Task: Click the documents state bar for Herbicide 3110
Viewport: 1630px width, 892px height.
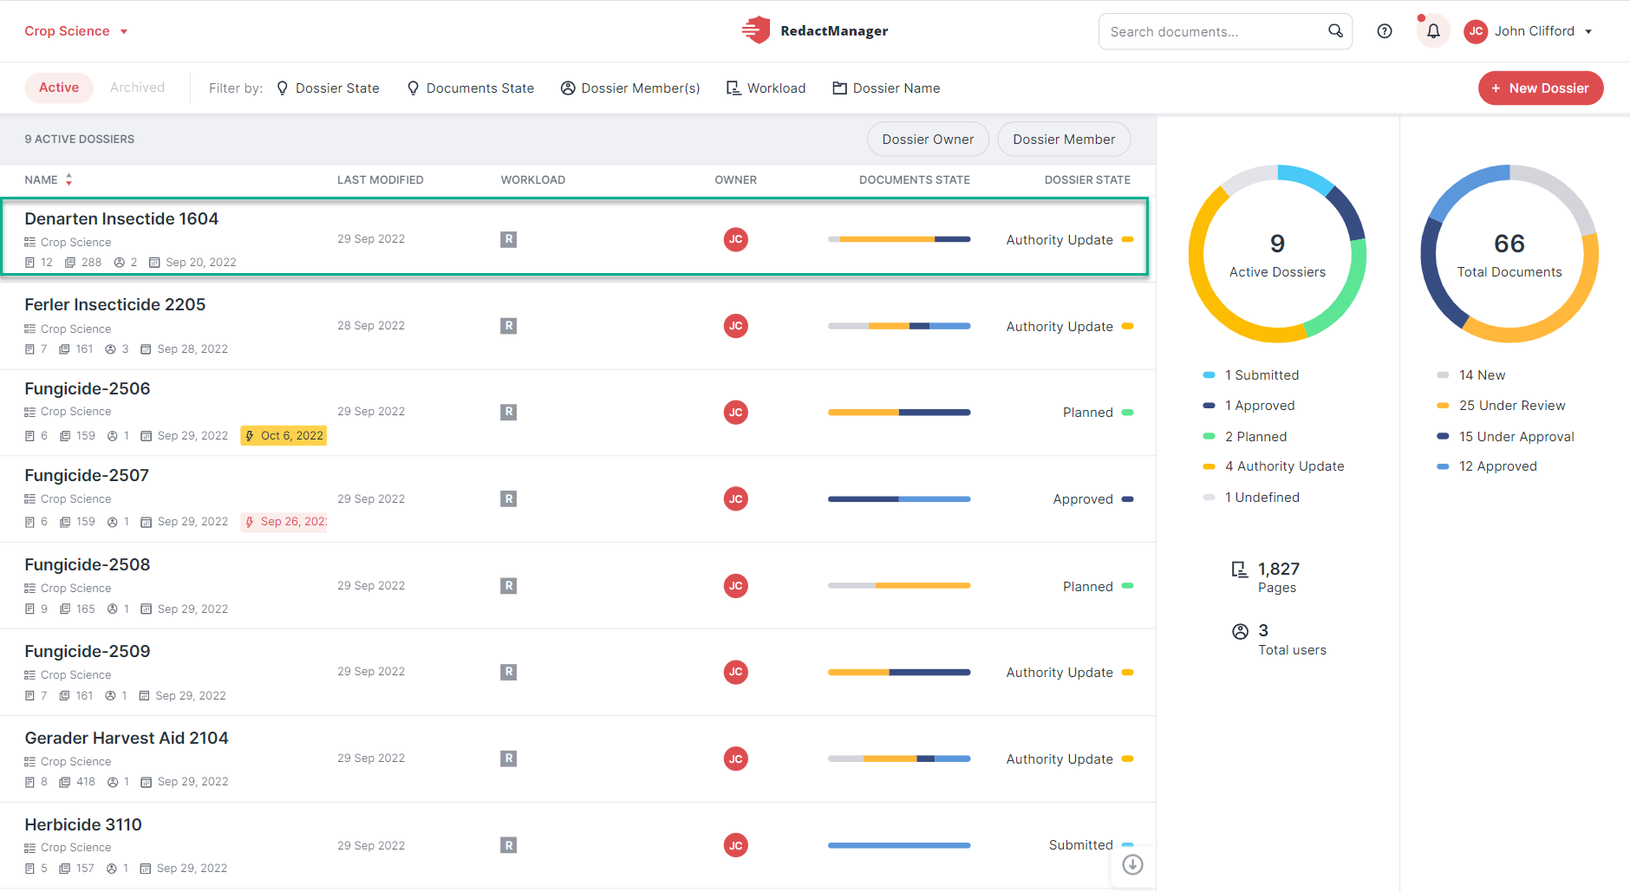Action: pos(899,845)
